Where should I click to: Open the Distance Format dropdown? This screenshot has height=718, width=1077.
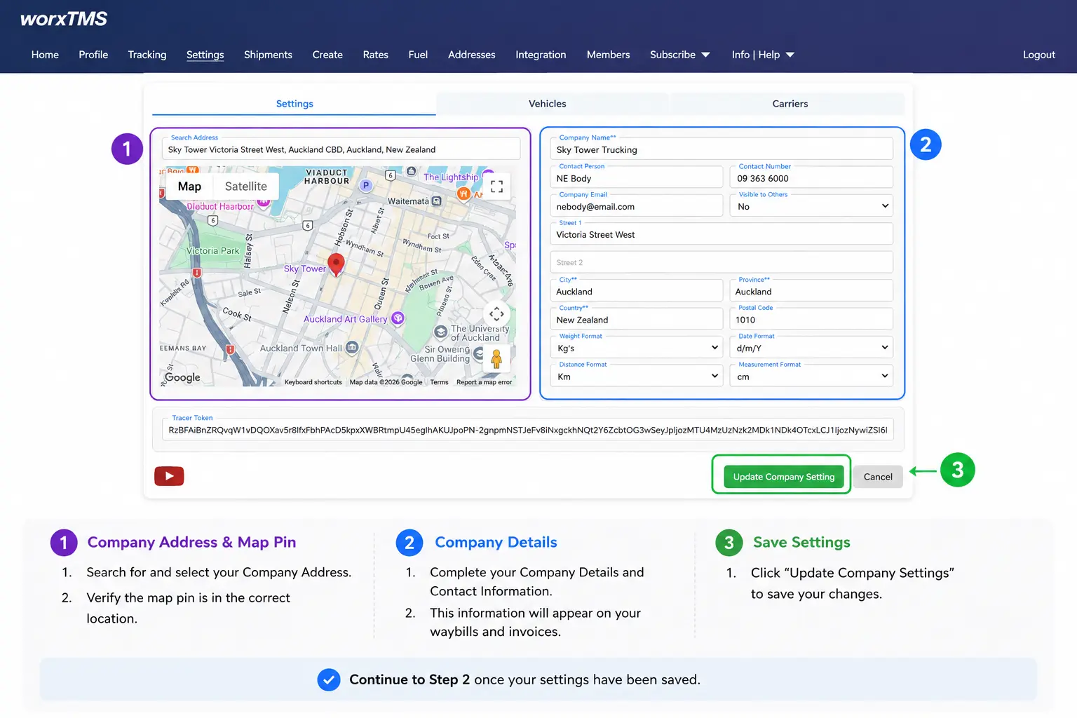pos(637,377)
